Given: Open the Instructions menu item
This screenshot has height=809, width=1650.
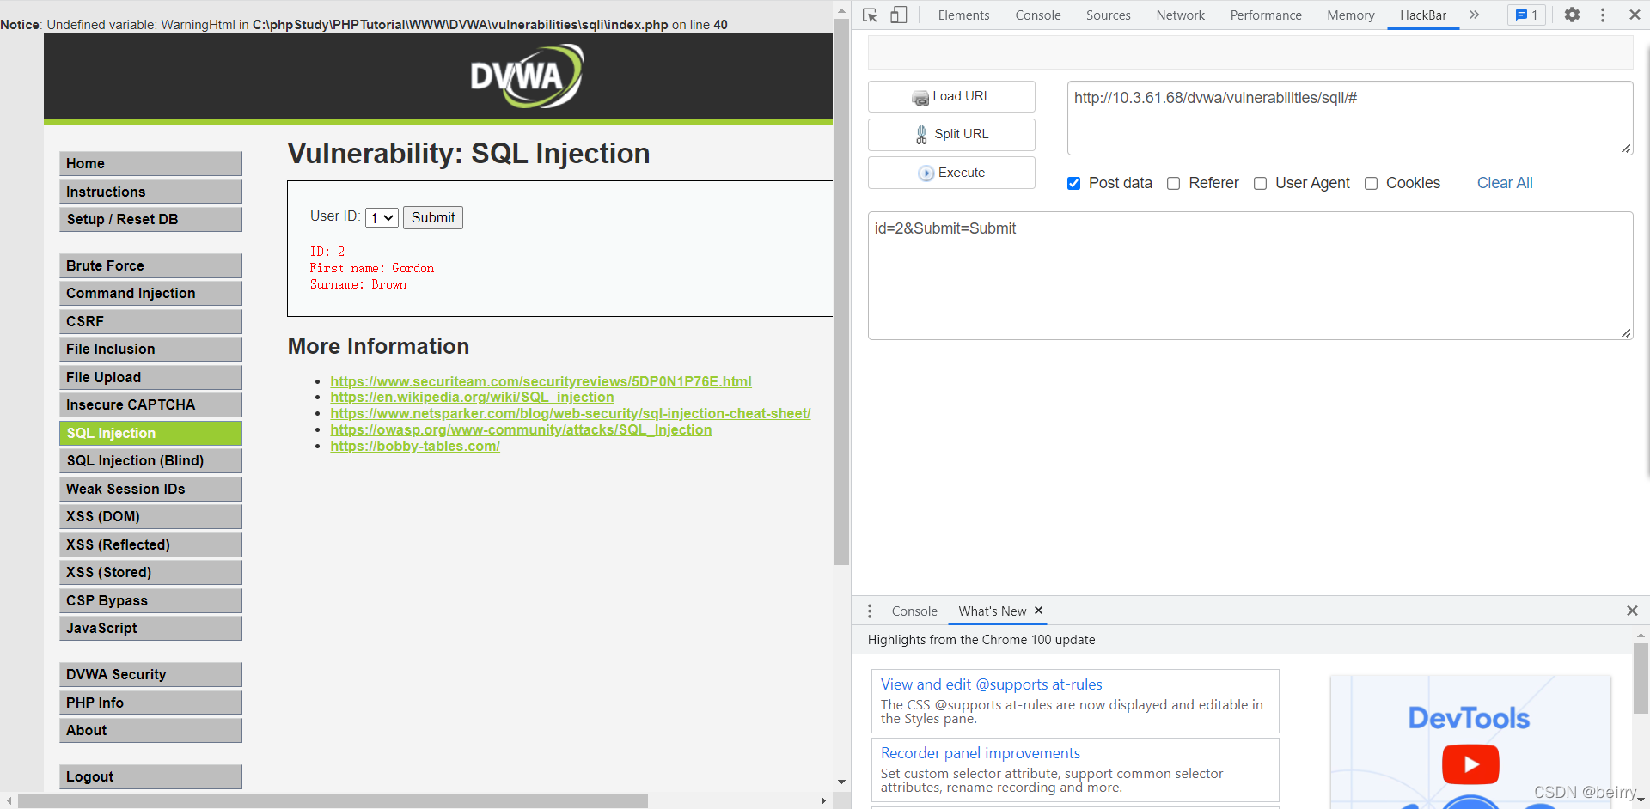Looking at the screenshot, I should pyautogui.click(x=150, y=192).
